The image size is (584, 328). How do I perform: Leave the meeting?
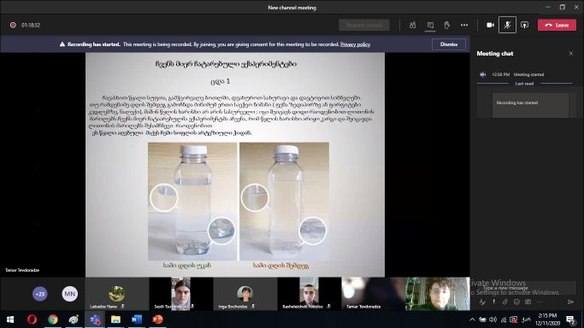557,25
